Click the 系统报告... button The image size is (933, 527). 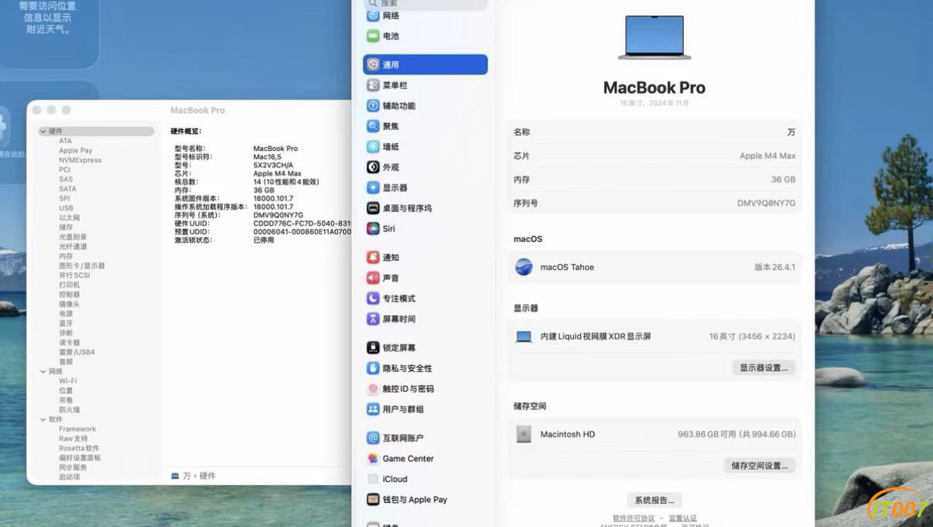tap(654, 500)
